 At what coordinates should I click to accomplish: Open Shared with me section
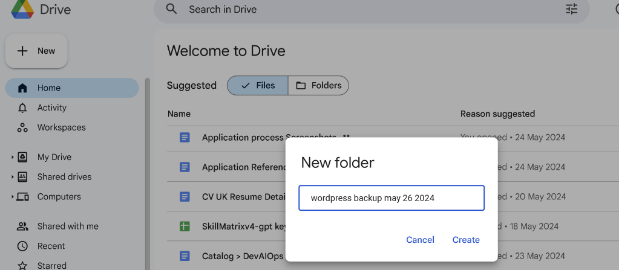(68, 227)
